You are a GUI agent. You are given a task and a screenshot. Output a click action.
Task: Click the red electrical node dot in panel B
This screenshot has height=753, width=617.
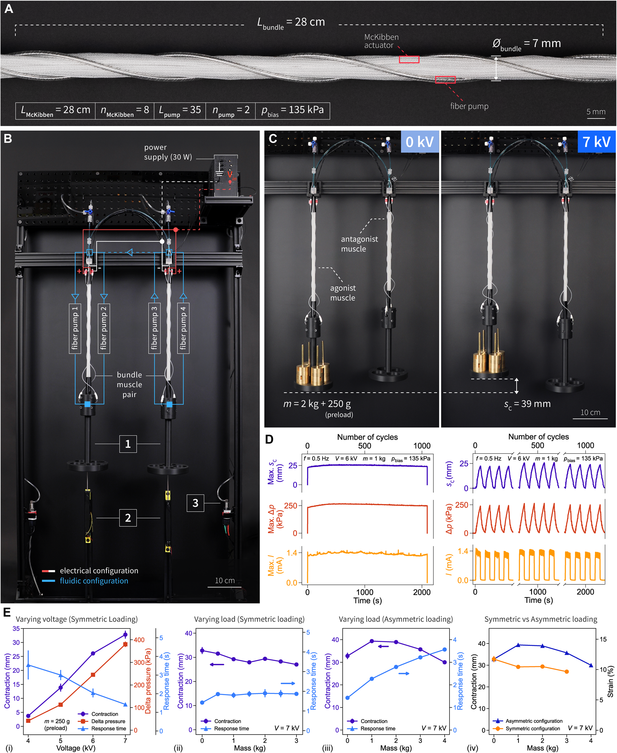[176, 230]
